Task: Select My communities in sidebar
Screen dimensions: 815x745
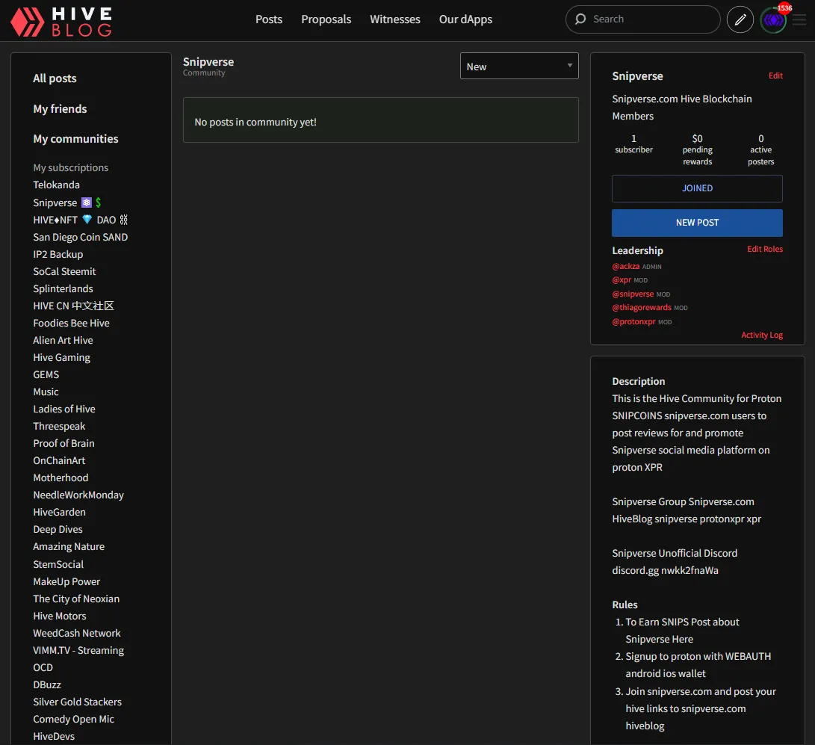Action: click(x=76, y=139)
